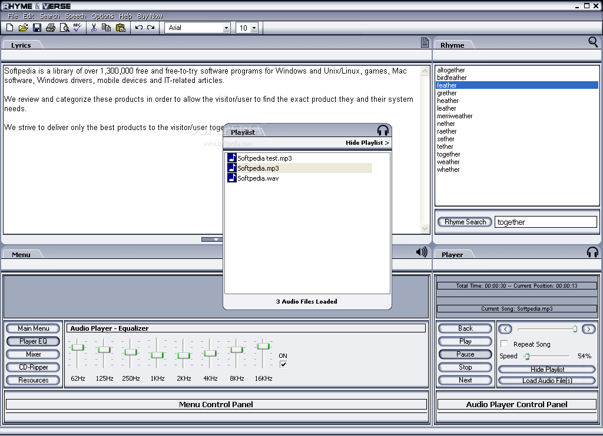Click the Rhyme panel magnifier icon
Image resolution: width=603 pixels, height=436 pixels.
click(x=593, y=42)
